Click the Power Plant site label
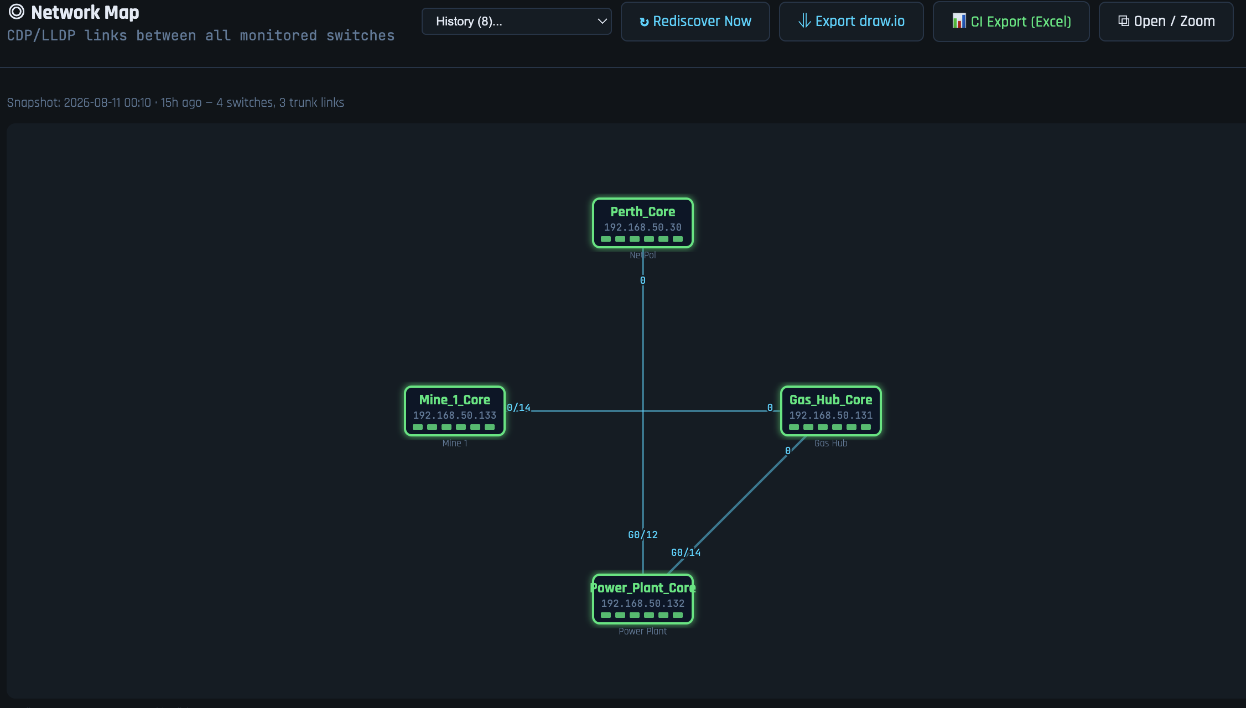Screen dimensions: 1246x708 (x=642, y=631)
